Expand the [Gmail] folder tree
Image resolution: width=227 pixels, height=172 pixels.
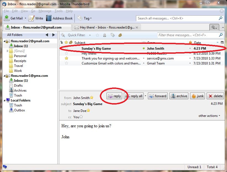(7, 51)
